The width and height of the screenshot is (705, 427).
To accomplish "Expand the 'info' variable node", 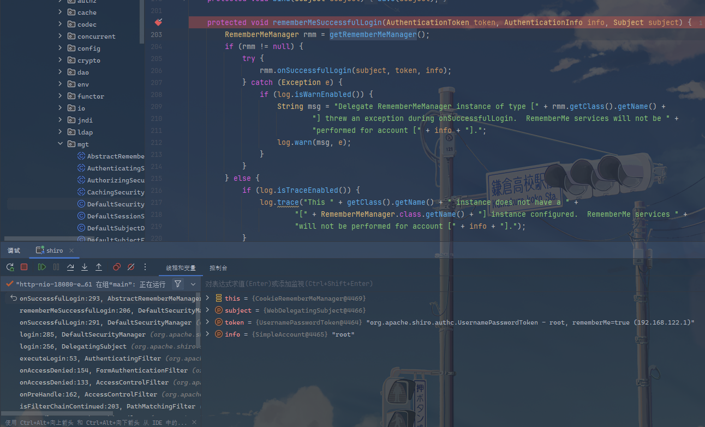I will (x=207, y=334).
